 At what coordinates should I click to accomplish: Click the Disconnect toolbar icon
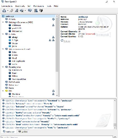point(12,10)
